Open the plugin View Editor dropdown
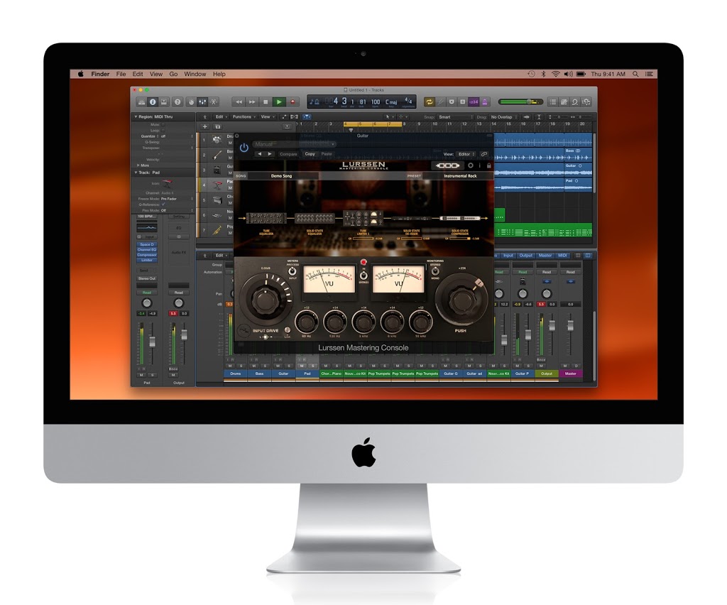727x605 pixels. tap(466, 154)
